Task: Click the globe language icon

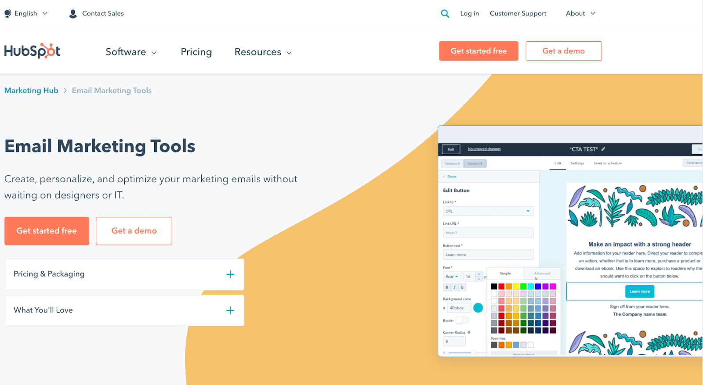Action: pos(7,14)
